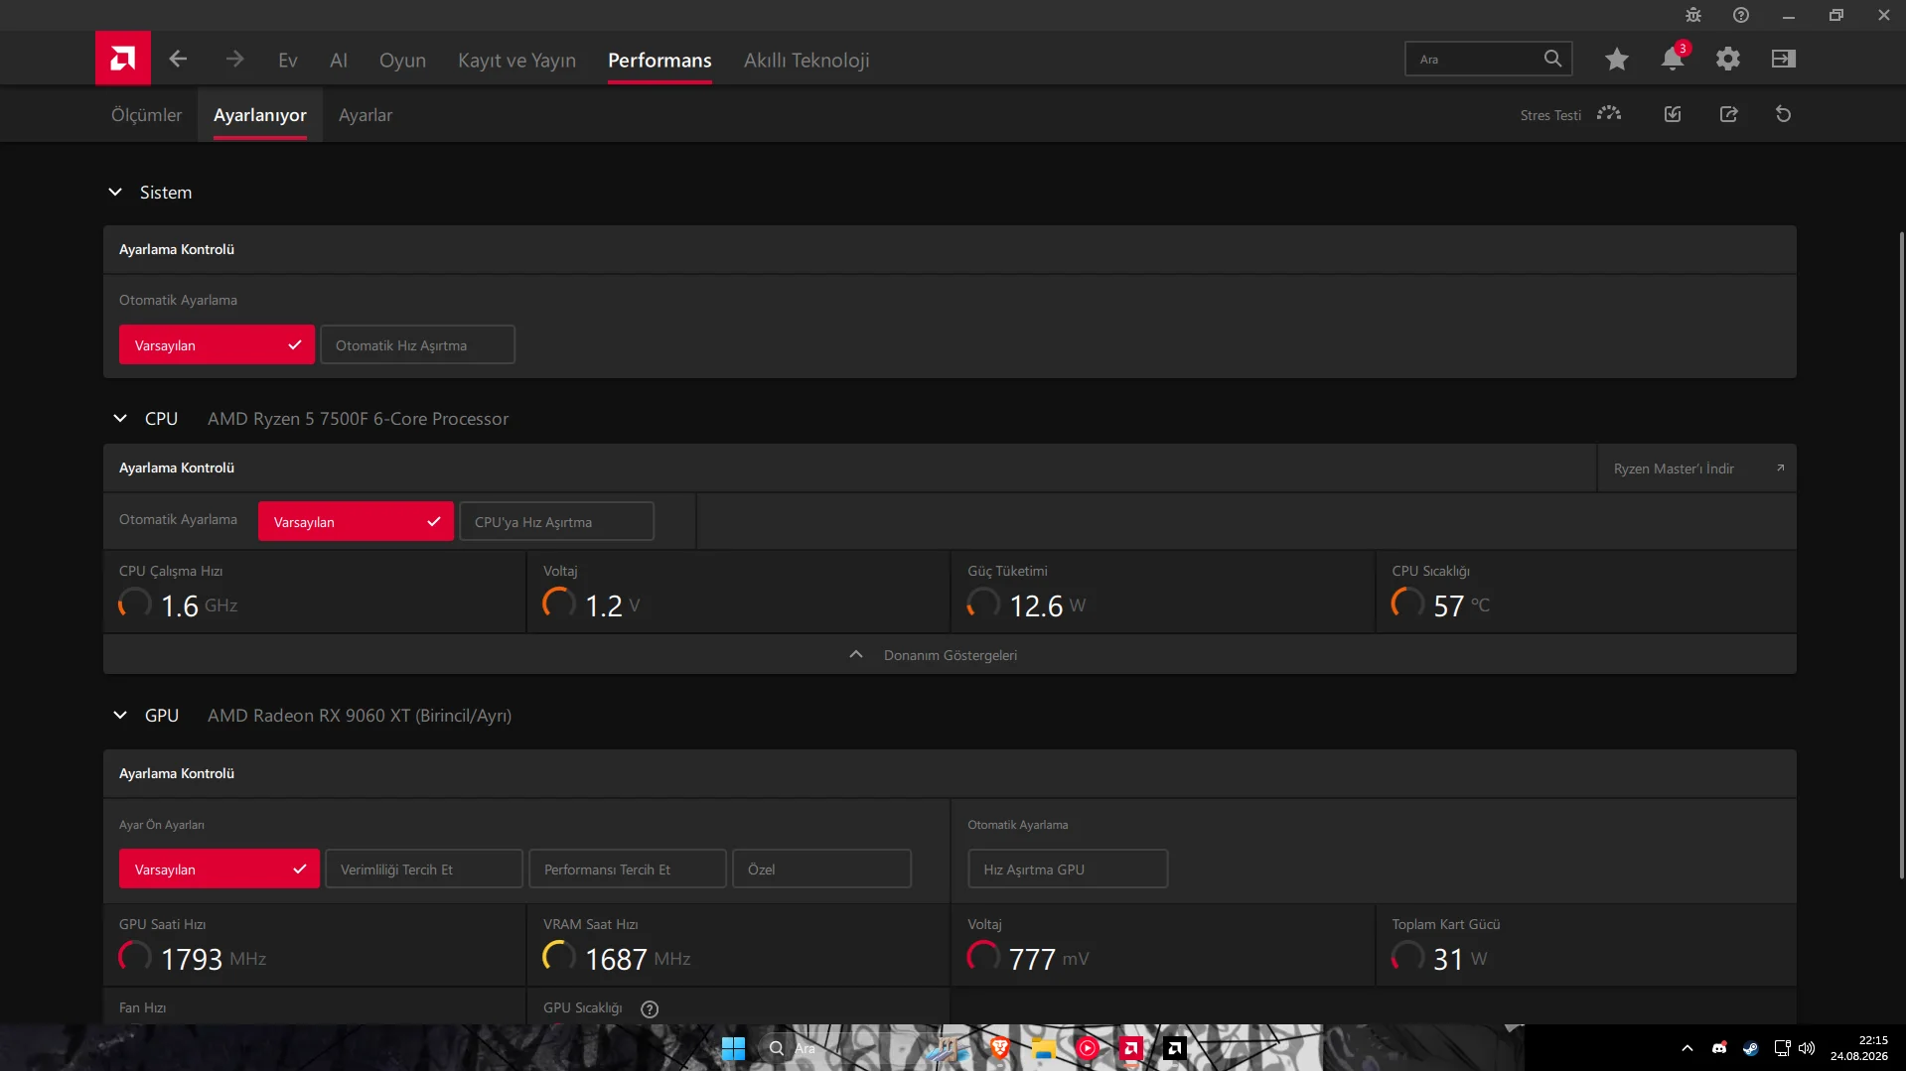Screen dimensions: 1906x1071
Task: Click the magnifier search icon in the Ara box
Action: (1552, 59)
